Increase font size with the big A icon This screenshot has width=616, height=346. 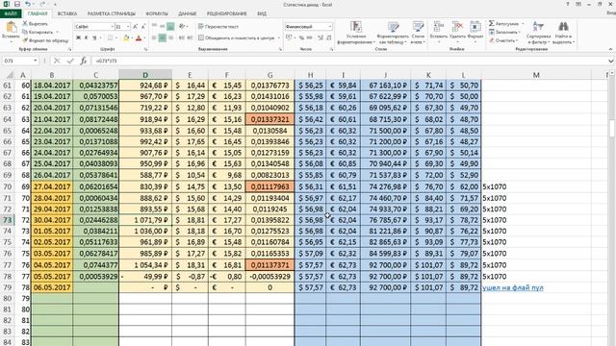click(135, 26)
